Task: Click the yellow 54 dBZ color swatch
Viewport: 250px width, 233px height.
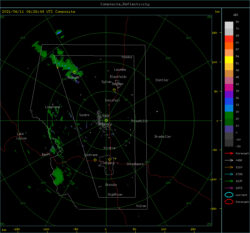Action: [x=229, y=60]
